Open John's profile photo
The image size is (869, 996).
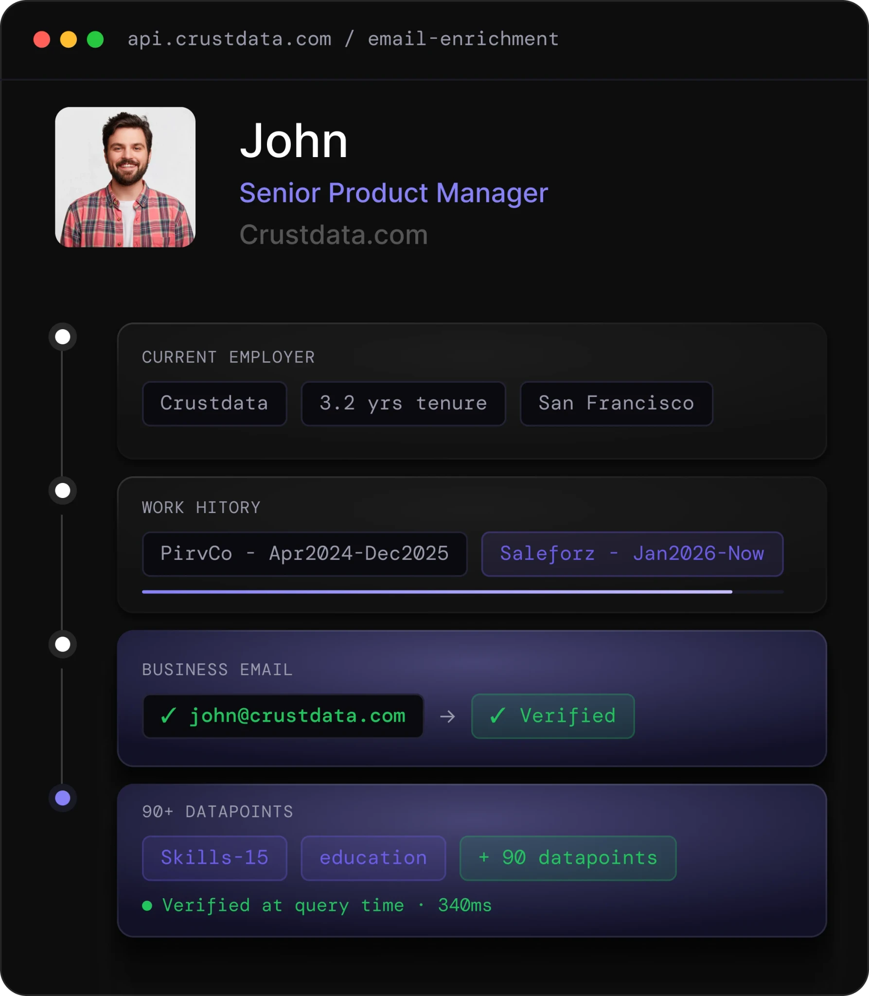pos(125,177)
